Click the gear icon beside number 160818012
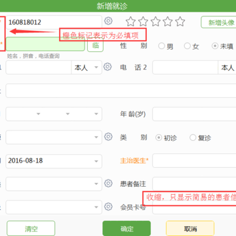 (108, 21)
